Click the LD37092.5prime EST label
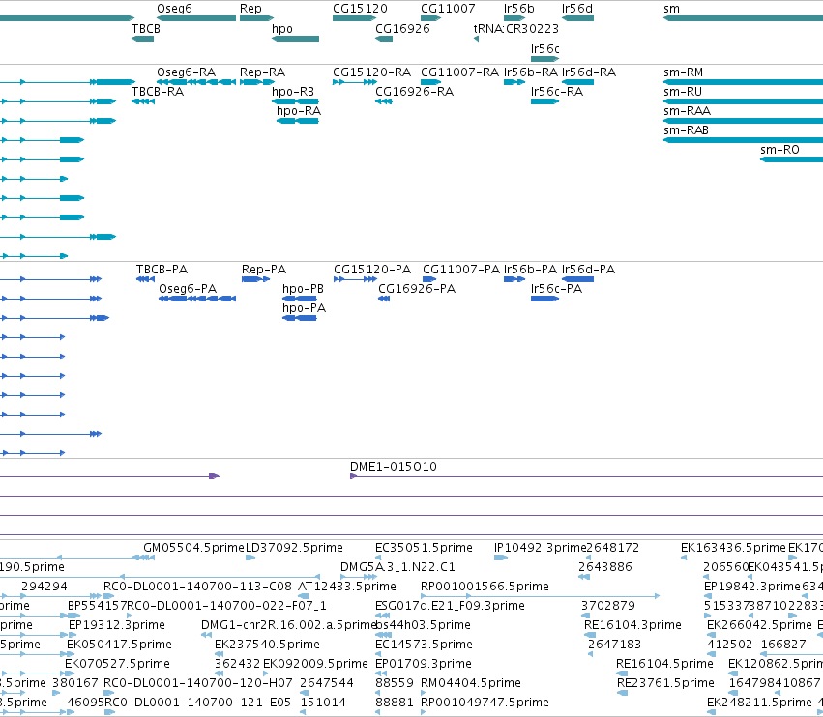The image size is (823, 717). [294, 548]
